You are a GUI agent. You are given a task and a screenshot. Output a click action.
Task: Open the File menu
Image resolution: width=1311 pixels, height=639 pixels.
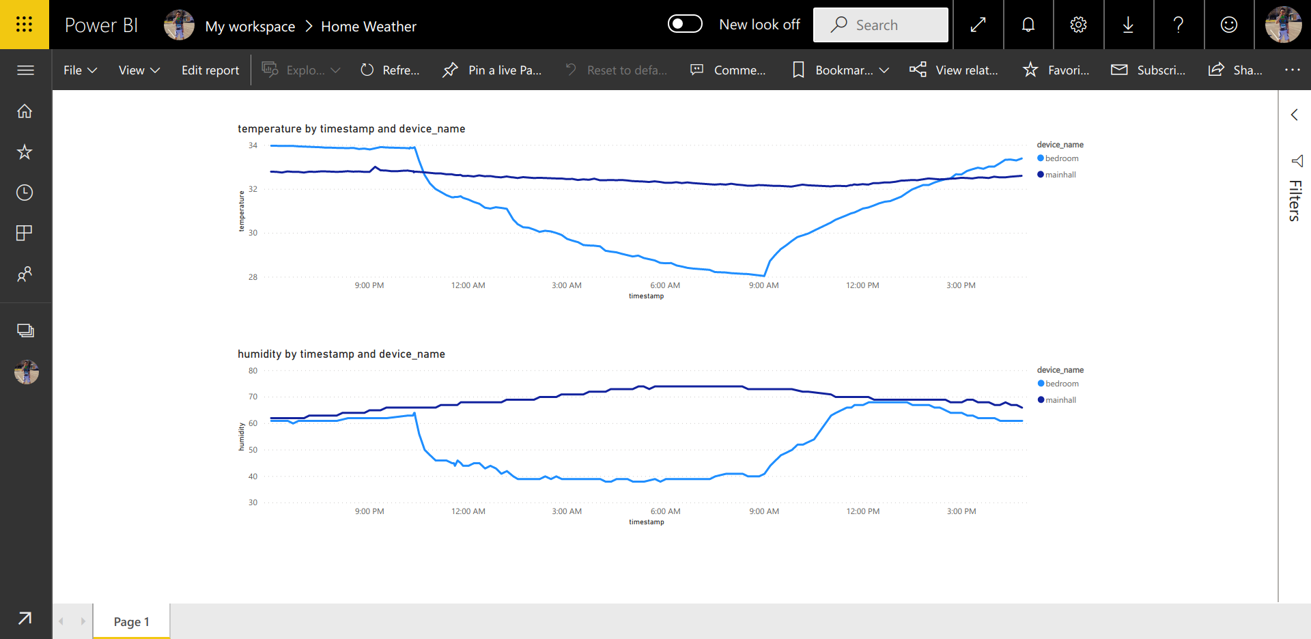click(x=80, y=70)
